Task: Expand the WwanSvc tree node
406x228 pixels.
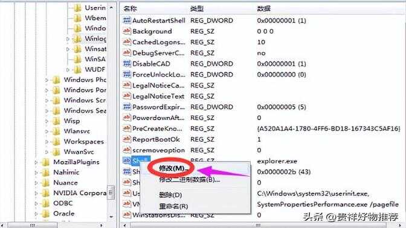Action: coord(47,152)
